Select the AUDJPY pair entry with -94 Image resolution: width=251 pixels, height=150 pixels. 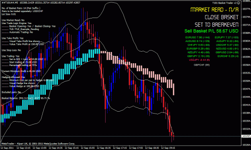[227, 41]
